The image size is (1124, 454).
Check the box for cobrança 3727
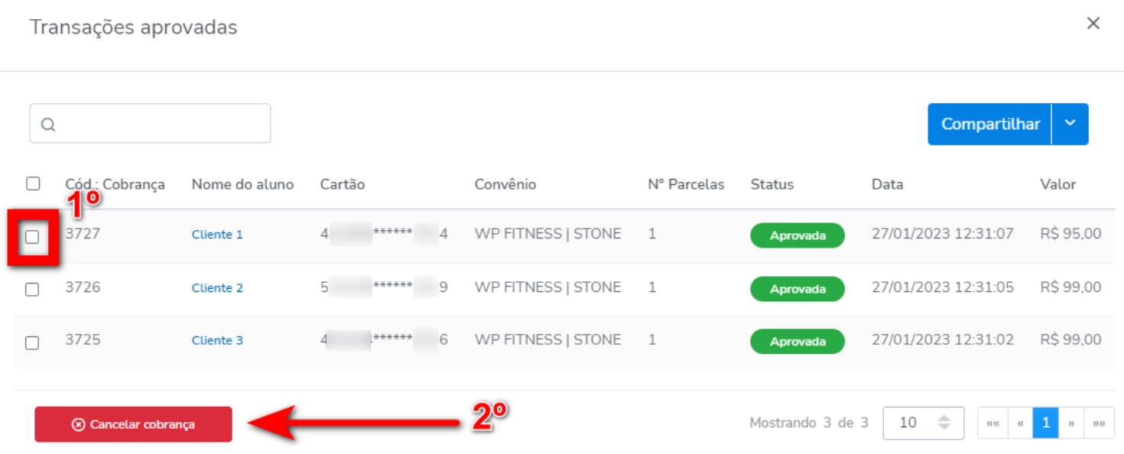pyautogui.click(x=32, y=237)
